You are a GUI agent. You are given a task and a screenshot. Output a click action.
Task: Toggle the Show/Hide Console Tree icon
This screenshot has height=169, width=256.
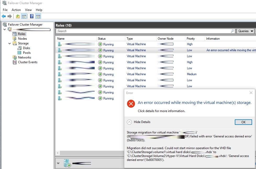[24, 16]
